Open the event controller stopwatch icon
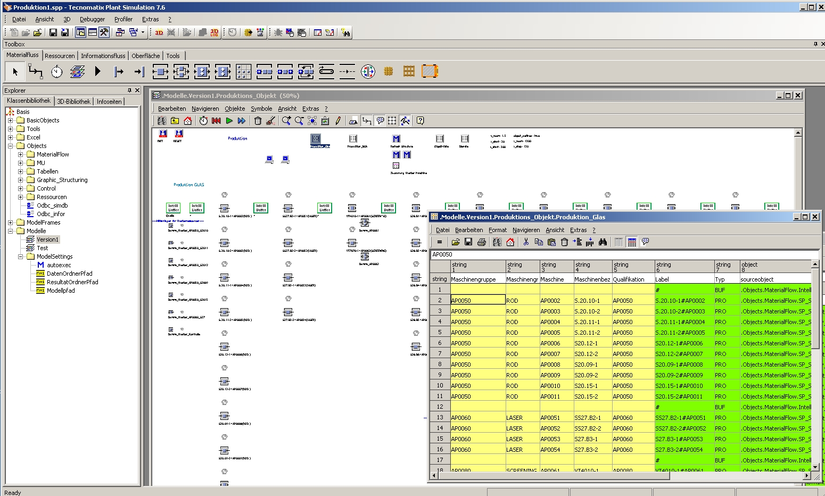The height and width of the screenshot is (496, 825). 203,121
